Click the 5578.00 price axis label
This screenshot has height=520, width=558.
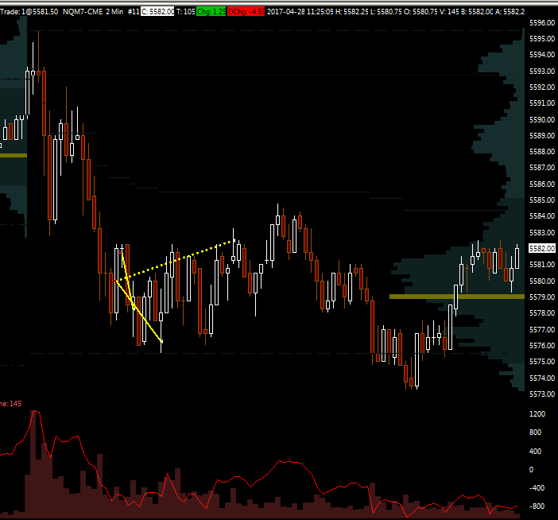(542, 313)
